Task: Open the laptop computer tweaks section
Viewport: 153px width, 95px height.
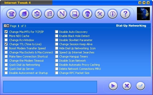Action: pos(75,14)
